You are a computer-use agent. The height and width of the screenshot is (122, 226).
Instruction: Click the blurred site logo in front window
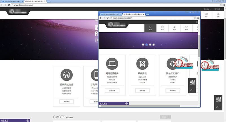tap(117, 24)
